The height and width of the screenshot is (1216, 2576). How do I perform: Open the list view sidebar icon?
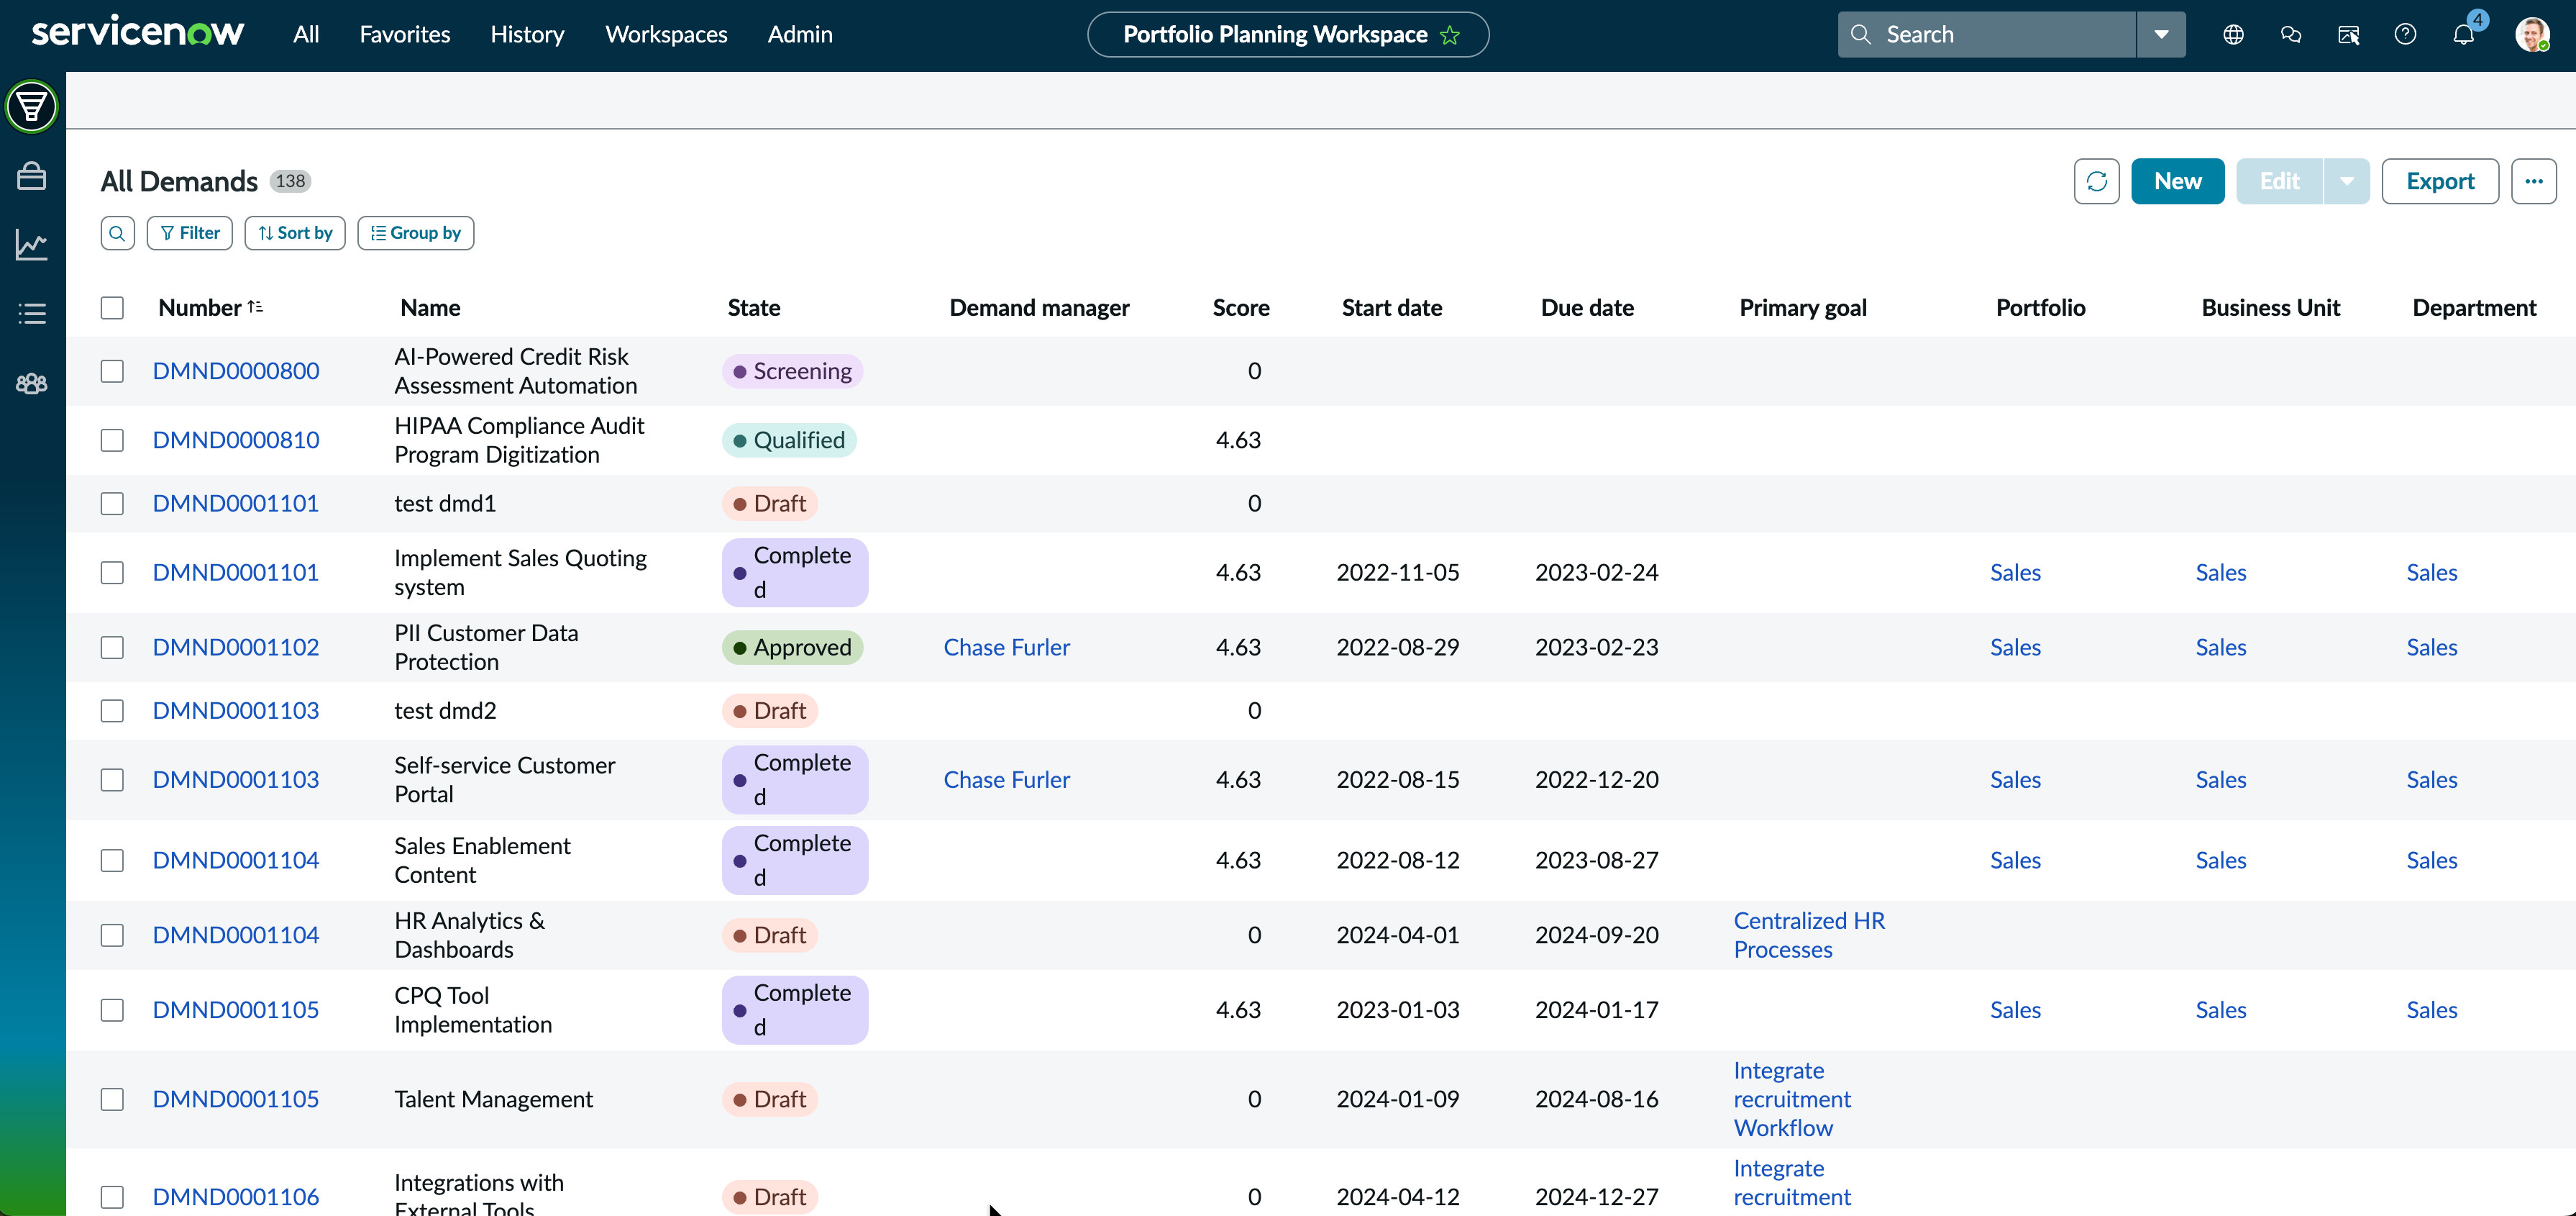pyautogui.click(x=32, y=314)
